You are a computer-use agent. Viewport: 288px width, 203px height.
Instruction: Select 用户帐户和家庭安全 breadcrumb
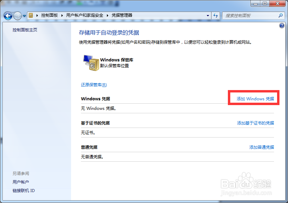tap(85, 15)
